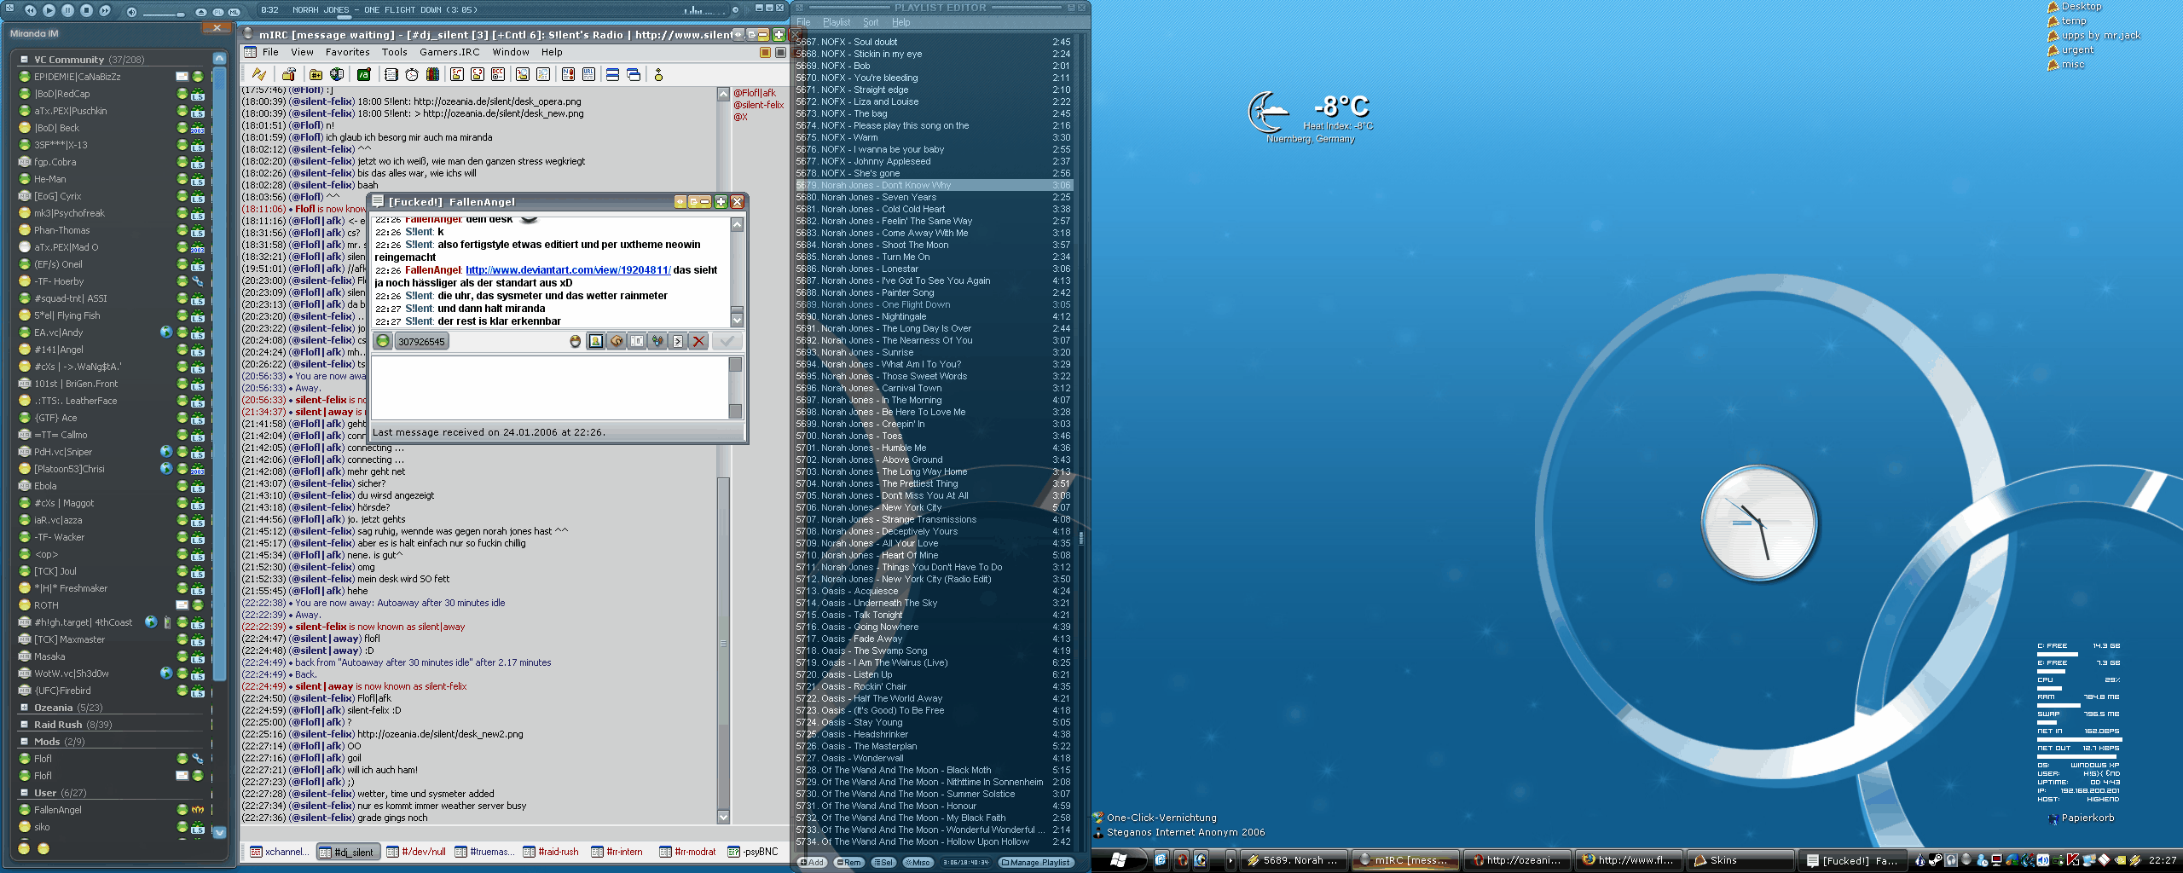Open the Playlist menu in Playlist Editor
This screenshot has width=2183, height=873.
coord(837,22)
